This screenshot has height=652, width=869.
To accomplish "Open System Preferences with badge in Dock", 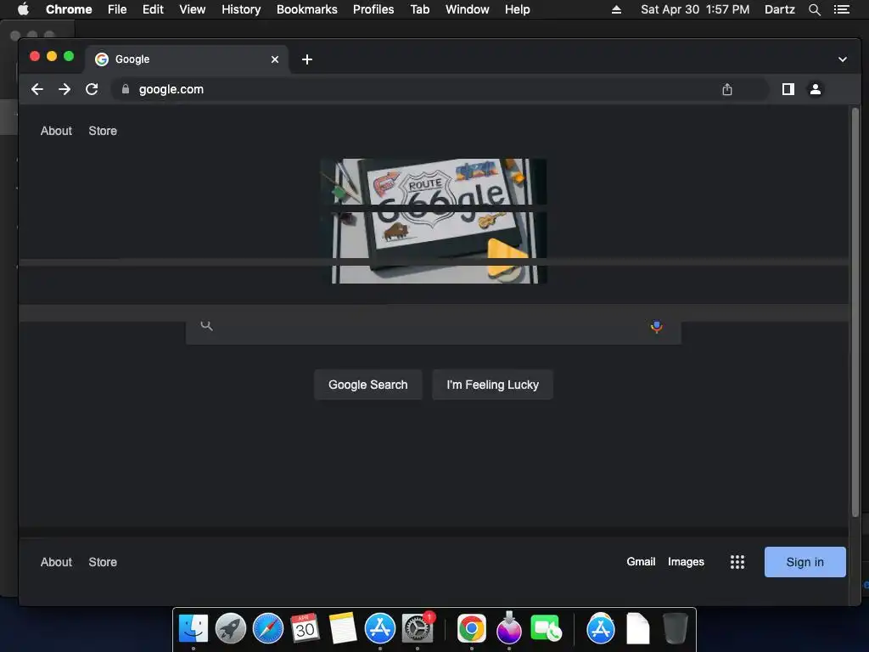I will pyautogui.click(x=417, y=629).
